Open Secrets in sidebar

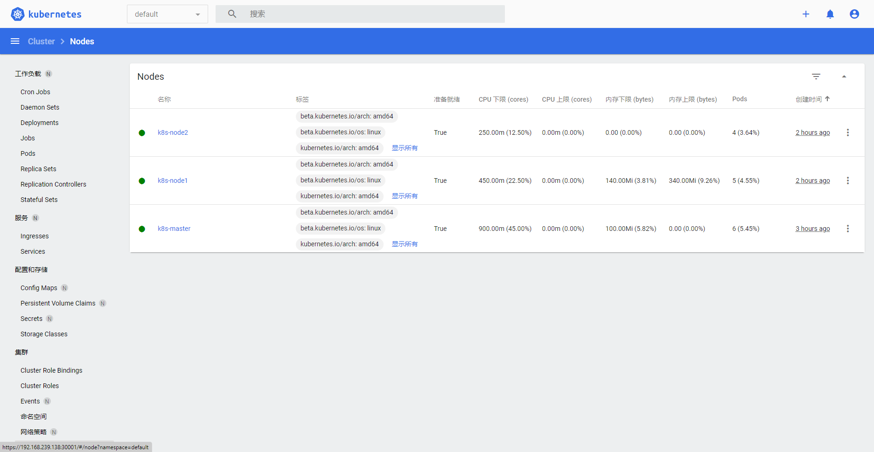pyautogui.click(x=31, y=319)
